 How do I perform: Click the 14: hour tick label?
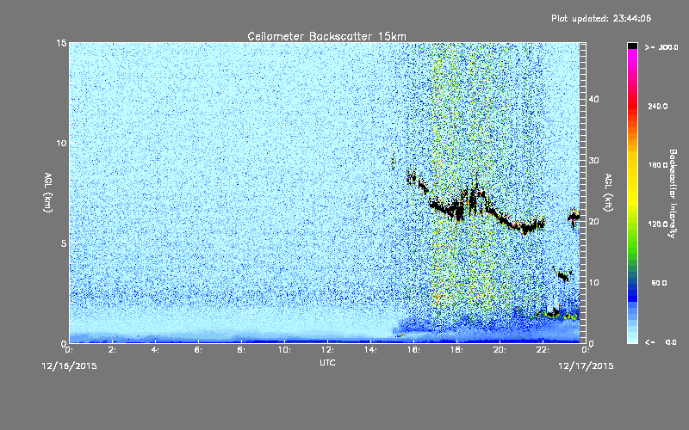pyautogui.click(x=370, y=350)
